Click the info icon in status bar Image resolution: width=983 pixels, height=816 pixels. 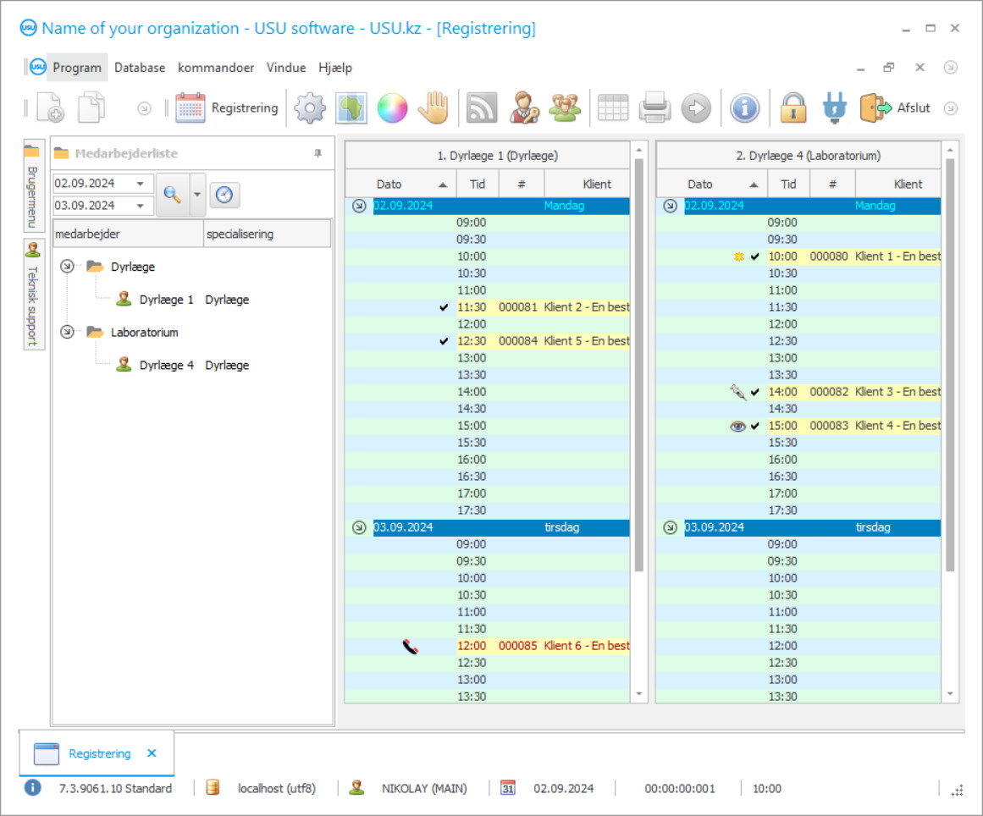[x=33, y=788]
